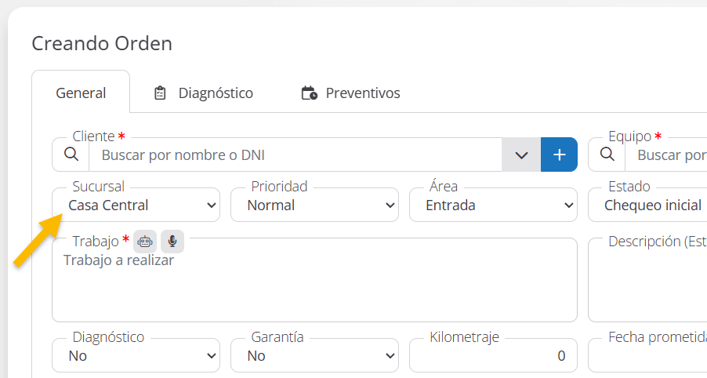
Task: Open the Garantía dropdown set to No
Action: pos(315,356)
